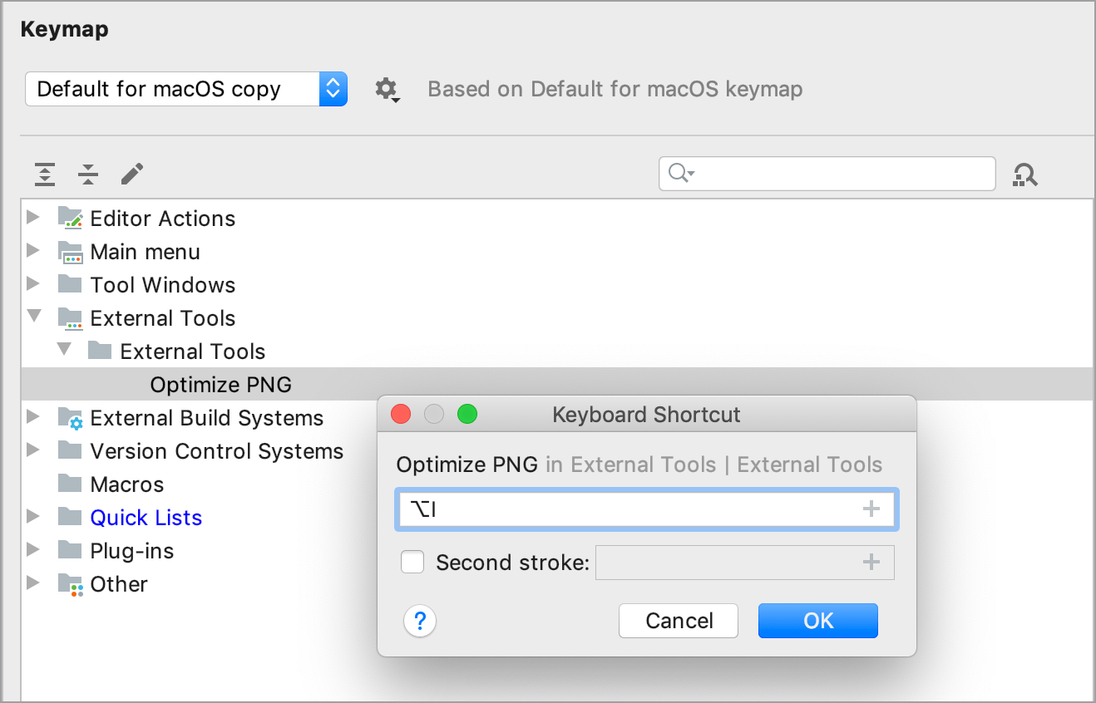Enable the Second stroke checkbox

[412, 562]
